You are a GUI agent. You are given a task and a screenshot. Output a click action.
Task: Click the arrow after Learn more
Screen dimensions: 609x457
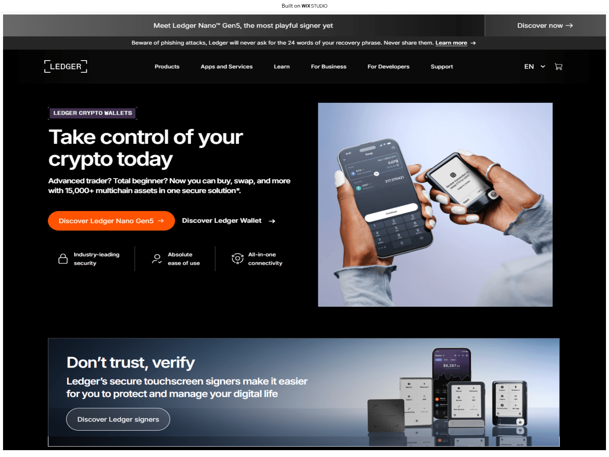[x=473, y=43]
